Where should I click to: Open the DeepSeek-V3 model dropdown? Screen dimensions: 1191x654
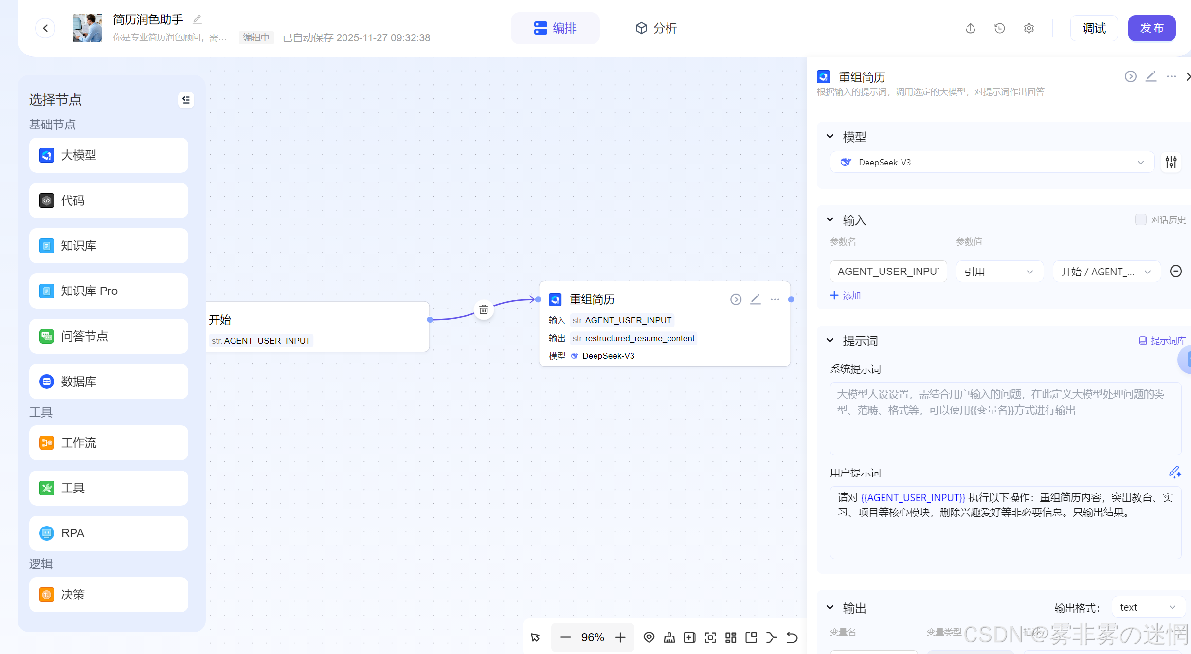click(992, 162)
